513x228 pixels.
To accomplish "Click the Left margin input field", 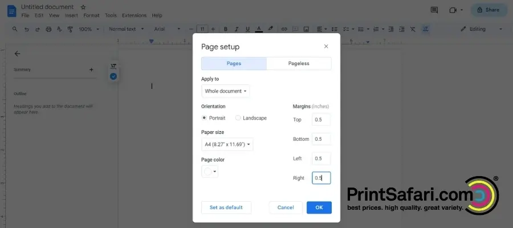I will pos(321,158).
